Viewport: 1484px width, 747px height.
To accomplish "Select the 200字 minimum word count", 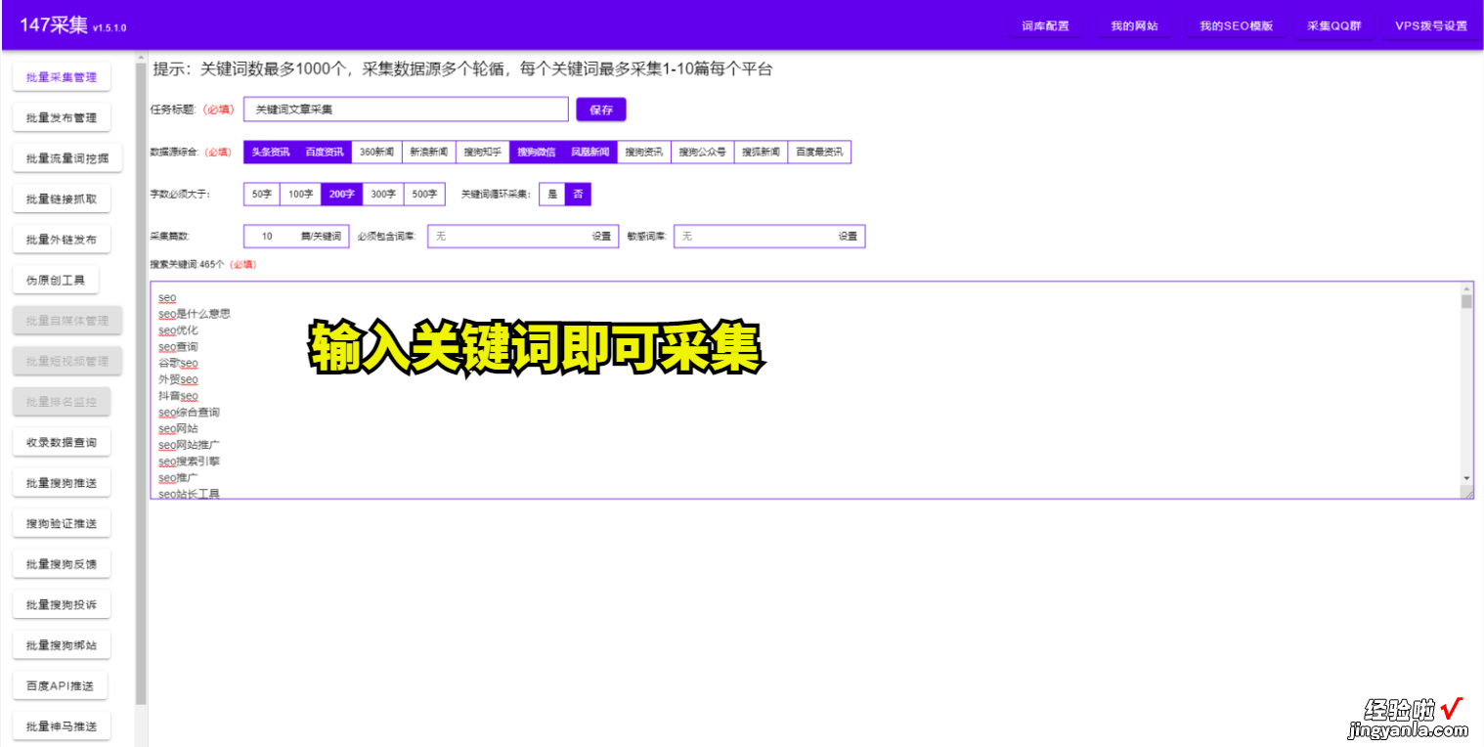I will point(341,195).
